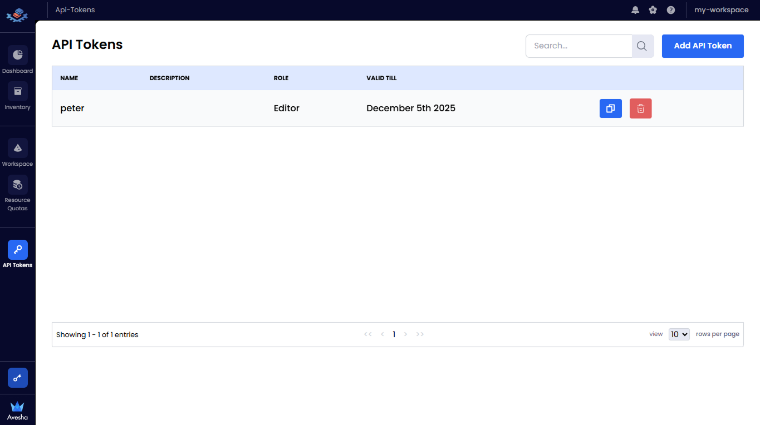Click the help question mark icon
The image size is (760, 425).
(x=671, y=10)
